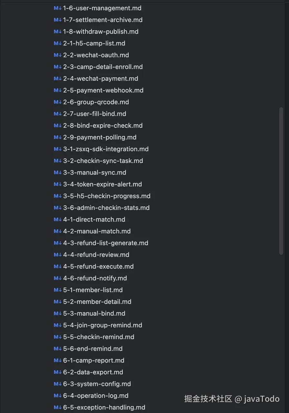Image resolution: width=289 pixels, height=413 pixels.
Task: Select 6-2-data-export.md file
Action: (93, 372)
